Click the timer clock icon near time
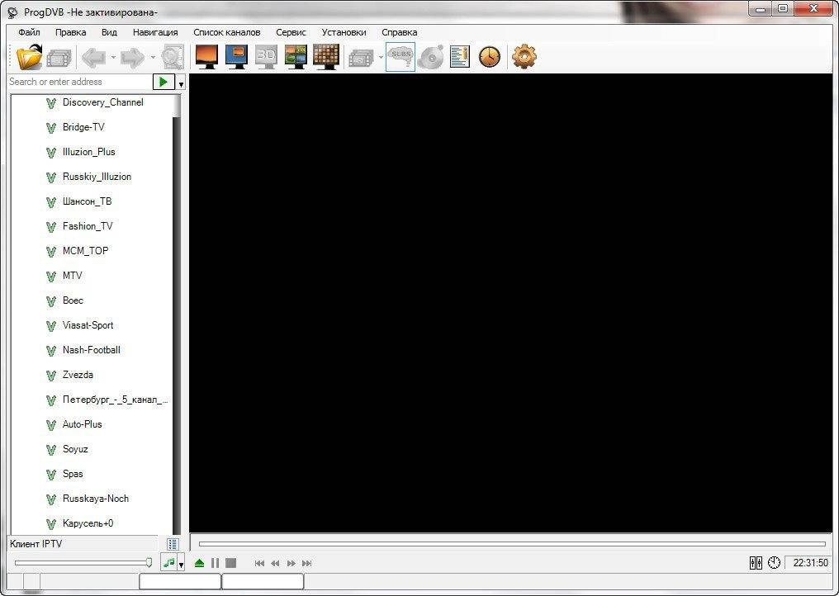Image resolution: width=839 pixels, height=596 pixels. (774, 563)
